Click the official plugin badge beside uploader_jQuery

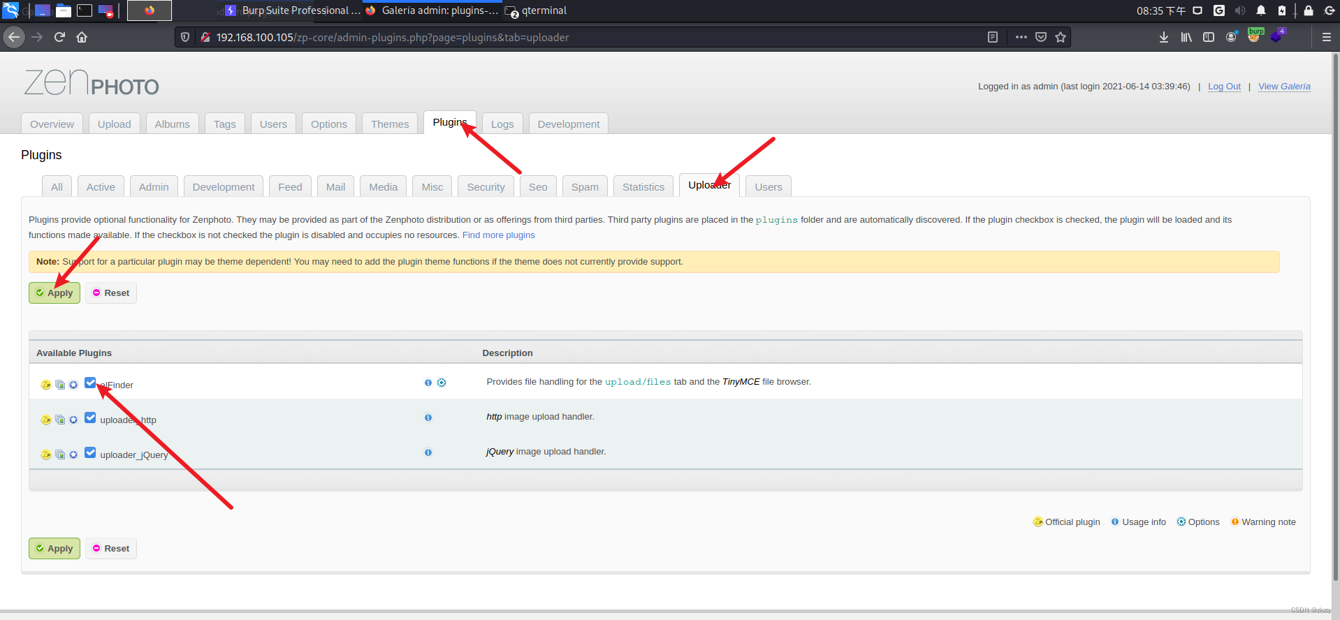click(x=46, y=455)
